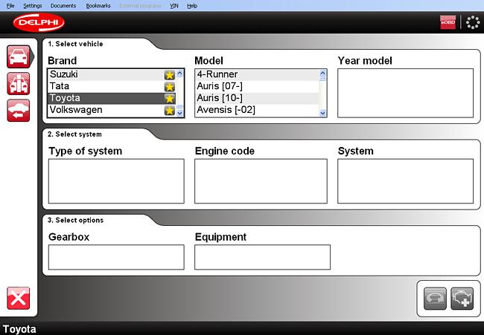Screen dimensions: 484x335
Task: Select Avensis [-02] model
Action: click(x=257, y=110)
